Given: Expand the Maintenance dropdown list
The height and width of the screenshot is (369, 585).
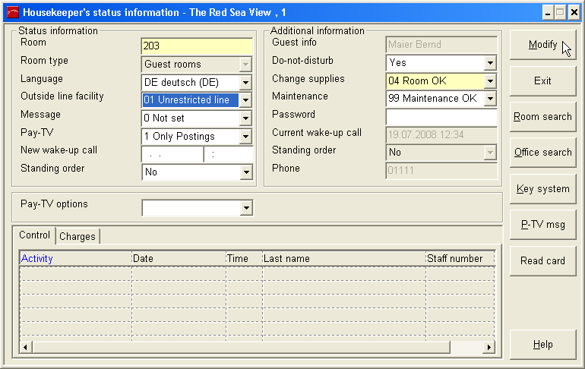Looking at the screenshot, I should (490, 99).
